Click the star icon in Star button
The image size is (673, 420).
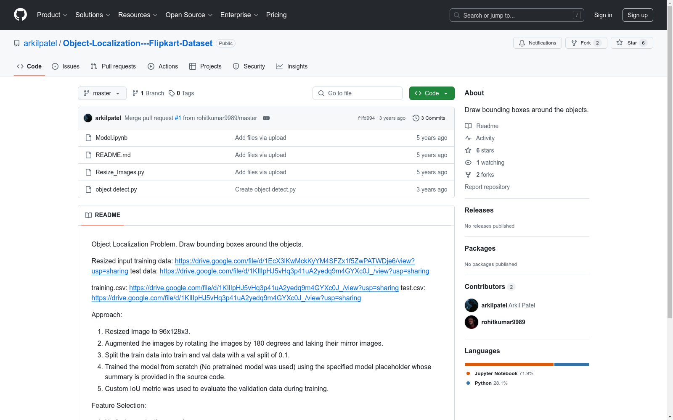[620, 43]
